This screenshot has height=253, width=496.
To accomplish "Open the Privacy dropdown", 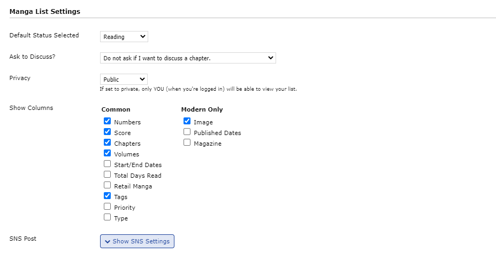I will (124, 80).
